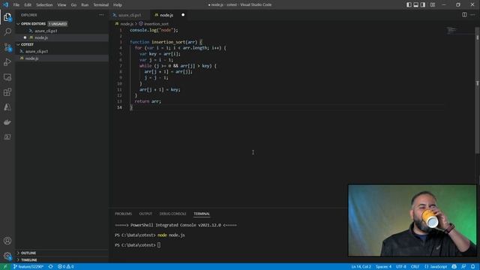Open the Terminal menu
Image resolution: width=480 pixels, height=270 pixels.
(x=101, y=5)
